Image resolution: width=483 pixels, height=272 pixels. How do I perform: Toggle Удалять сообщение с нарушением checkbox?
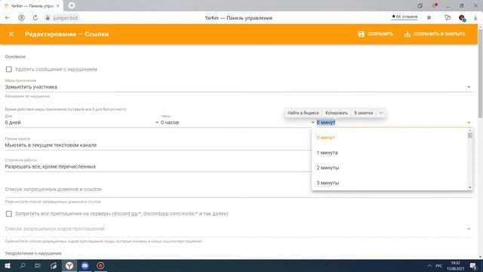pos(8,70)
